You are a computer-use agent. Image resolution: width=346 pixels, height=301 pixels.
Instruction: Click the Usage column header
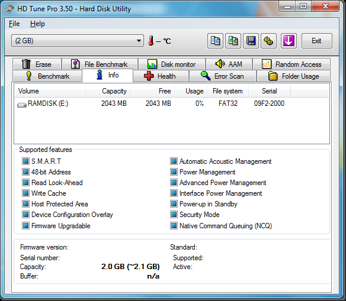pos(191,91)
